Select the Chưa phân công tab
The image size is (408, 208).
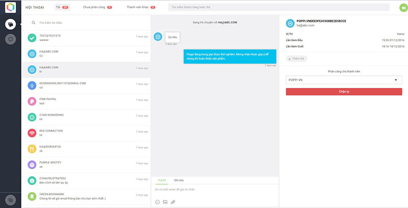coord(97,8)
